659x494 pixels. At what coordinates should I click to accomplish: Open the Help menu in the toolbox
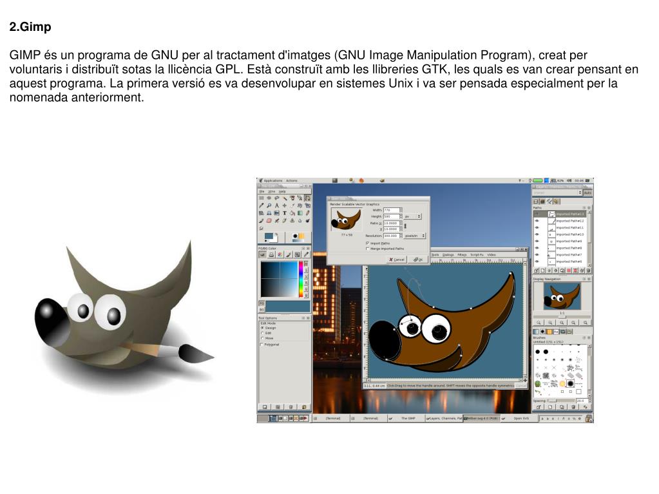[x=282, y=191]
